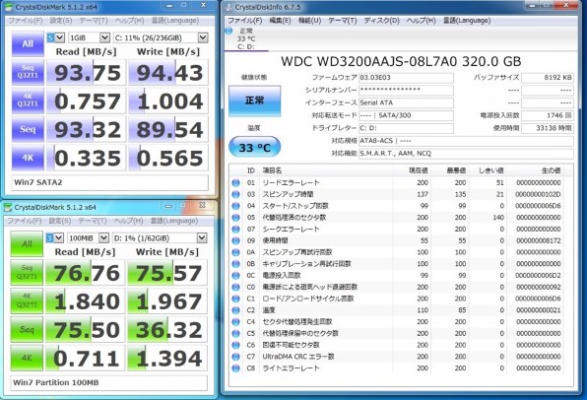
Task: Click the power on hours 33138 時間
Action: (x=548, y=128)
